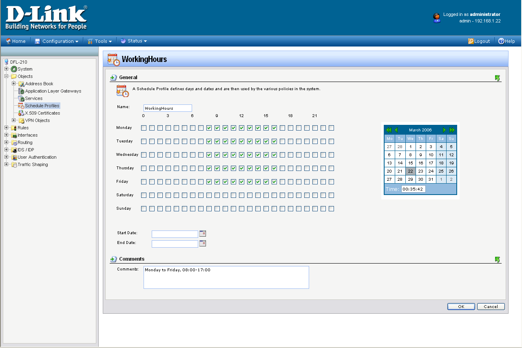This screenshot has width=522, height=348.
Task: Go to previous year with double-left arrow
Action: 389,130
